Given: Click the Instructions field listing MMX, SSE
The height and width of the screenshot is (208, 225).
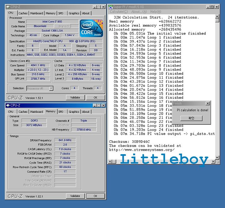Looking at the screenshot, I should (64, 55).
